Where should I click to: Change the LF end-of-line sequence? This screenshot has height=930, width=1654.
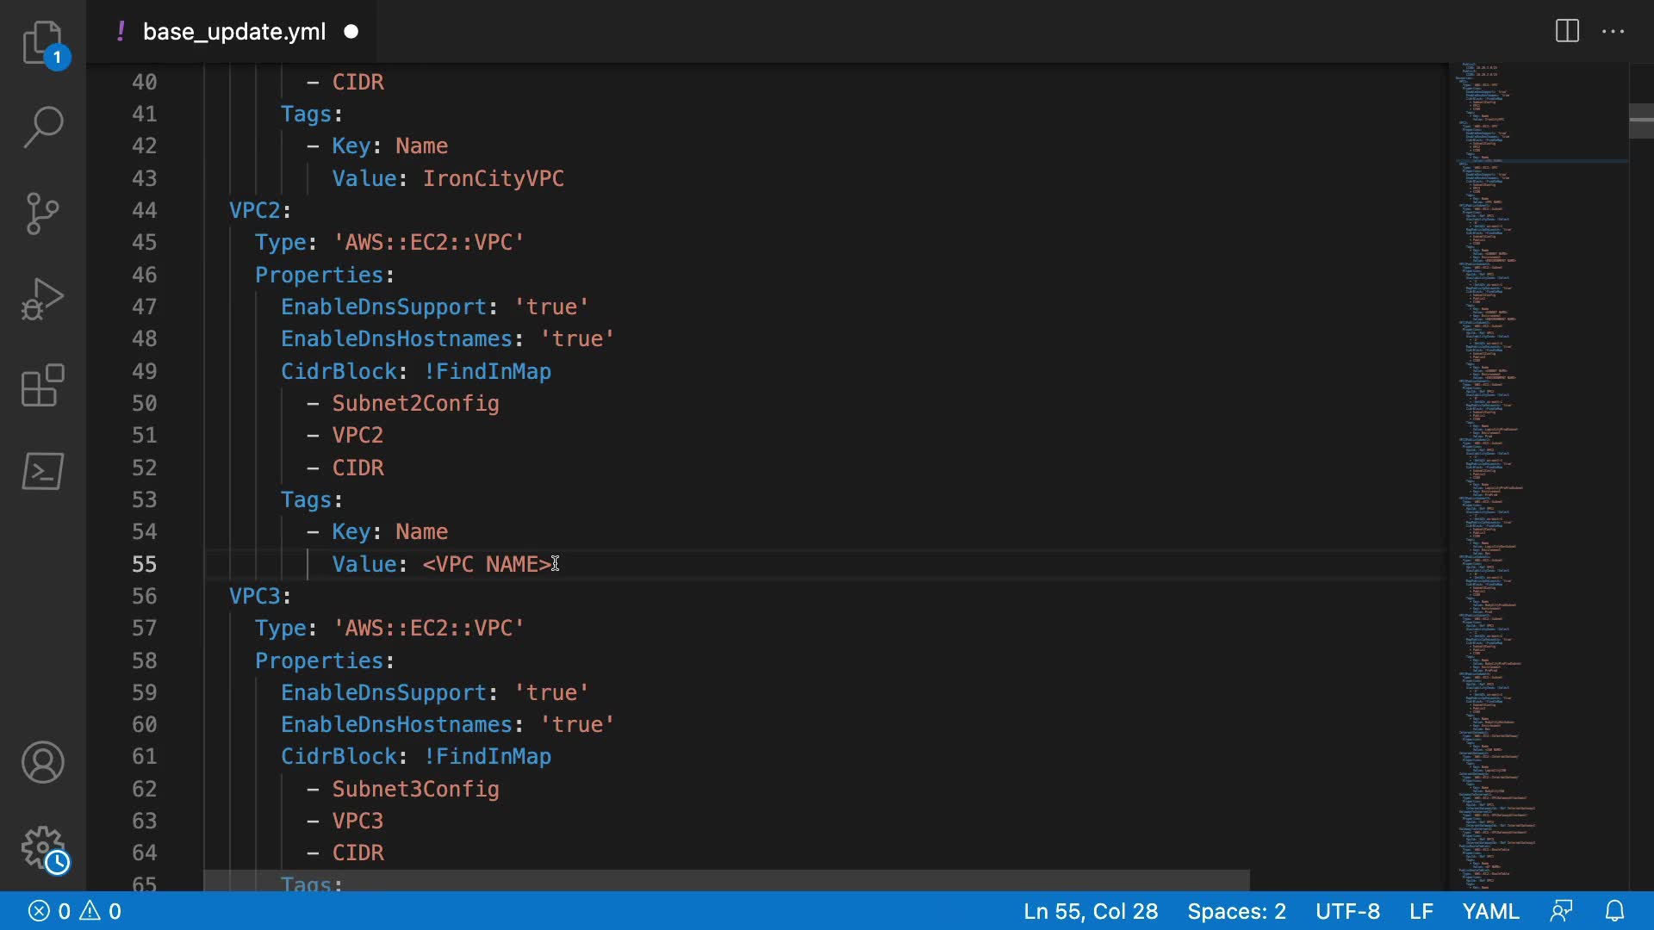[x=1421, y=911]
